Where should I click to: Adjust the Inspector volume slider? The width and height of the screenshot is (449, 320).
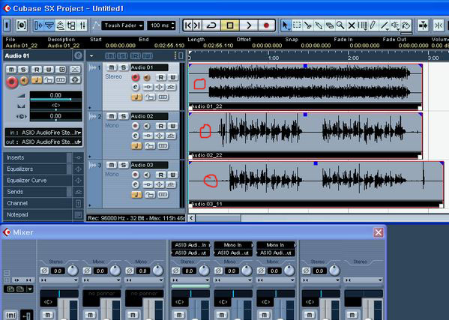click(x=55, y=100)
